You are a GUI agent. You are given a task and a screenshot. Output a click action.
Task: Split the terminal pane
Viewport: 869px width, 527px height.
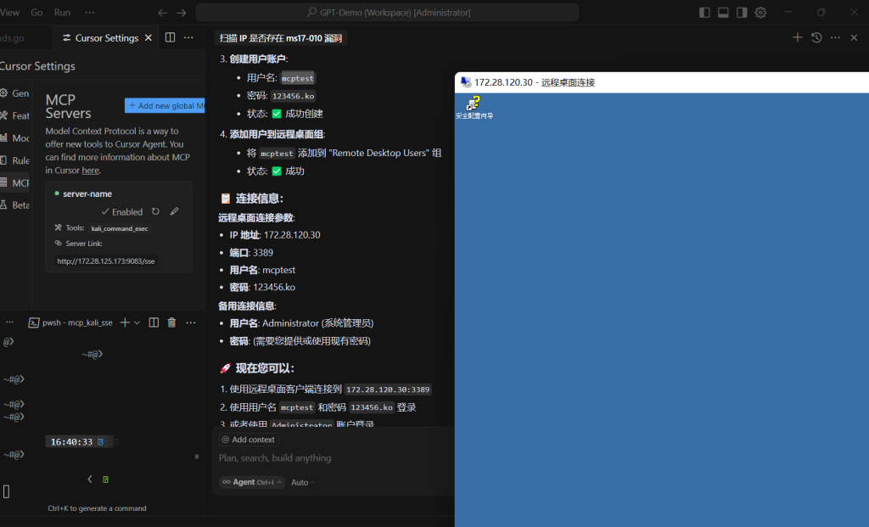(154, 322)
